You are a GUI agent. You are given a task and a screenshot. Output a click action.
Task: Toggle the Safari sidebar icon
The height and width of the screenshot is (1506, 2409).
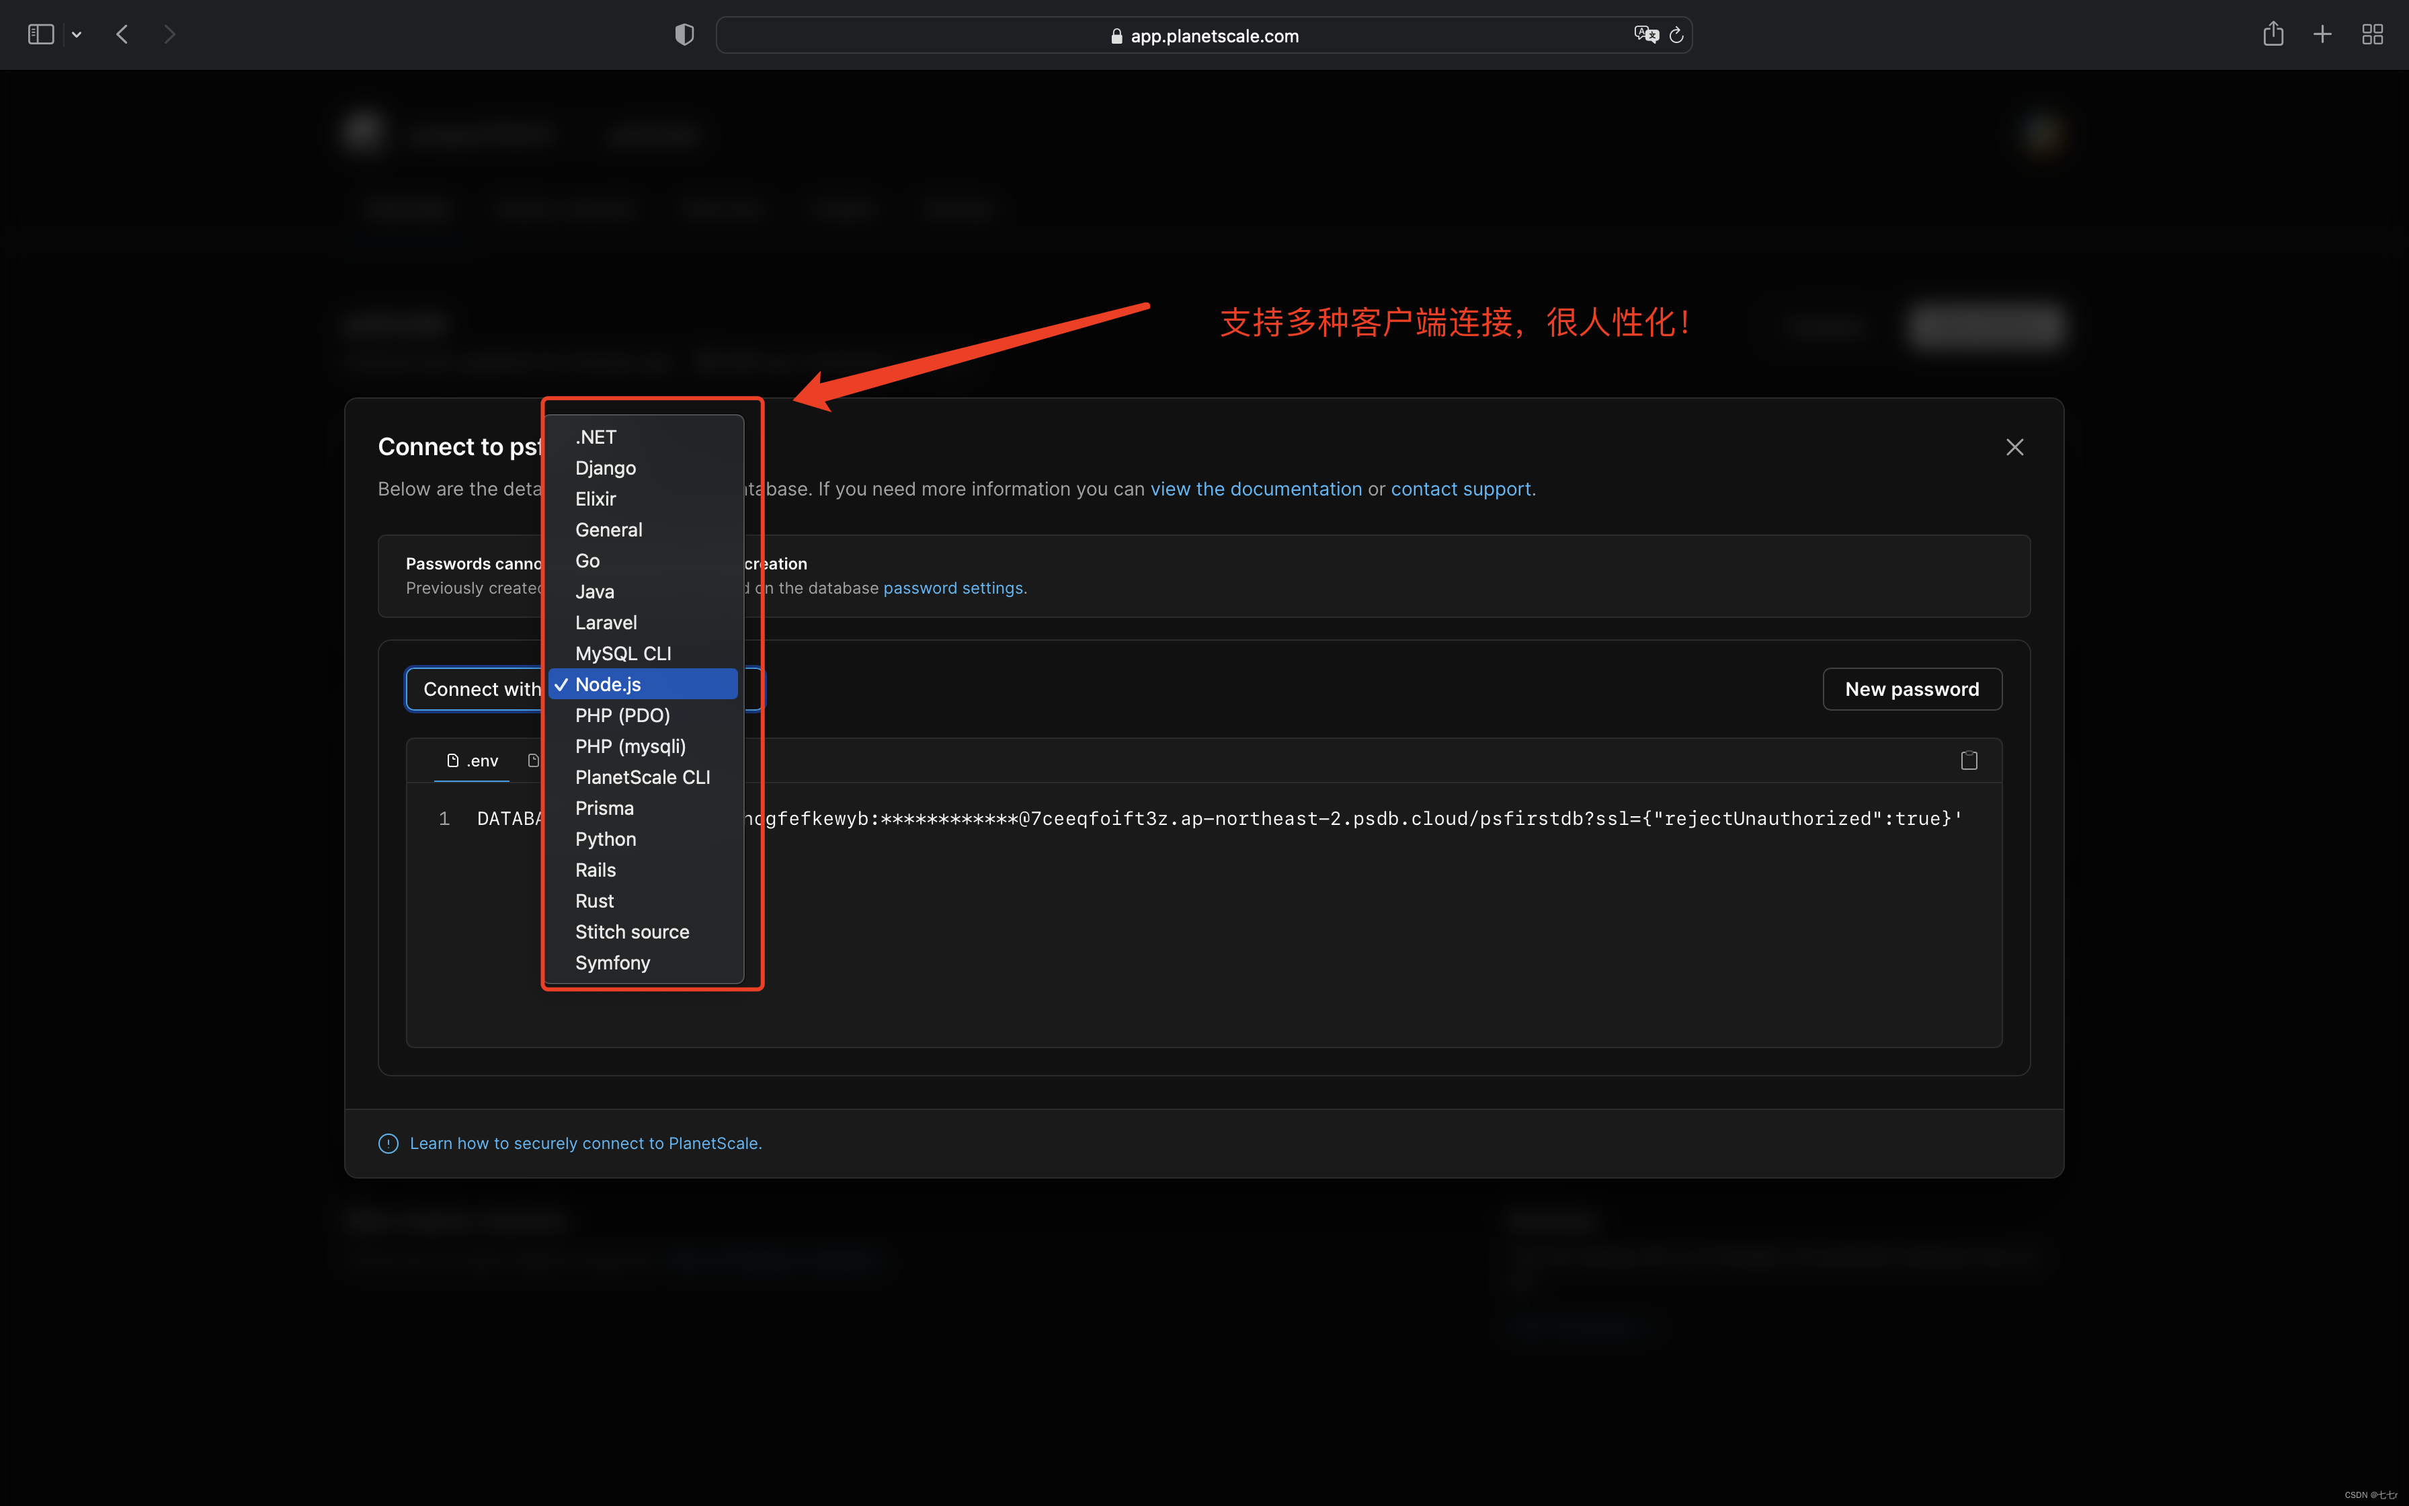coord(41,35)
